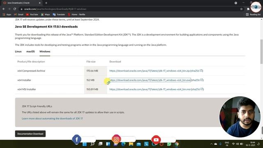This screenshot has width=263, height=148.
Task: Select the Windows tab
Action: tap(45, 51)
